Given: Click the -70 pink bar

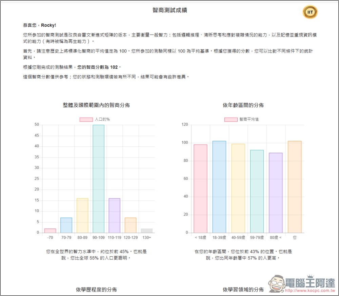Looking at the screenshot, I should tap(50, 231).
